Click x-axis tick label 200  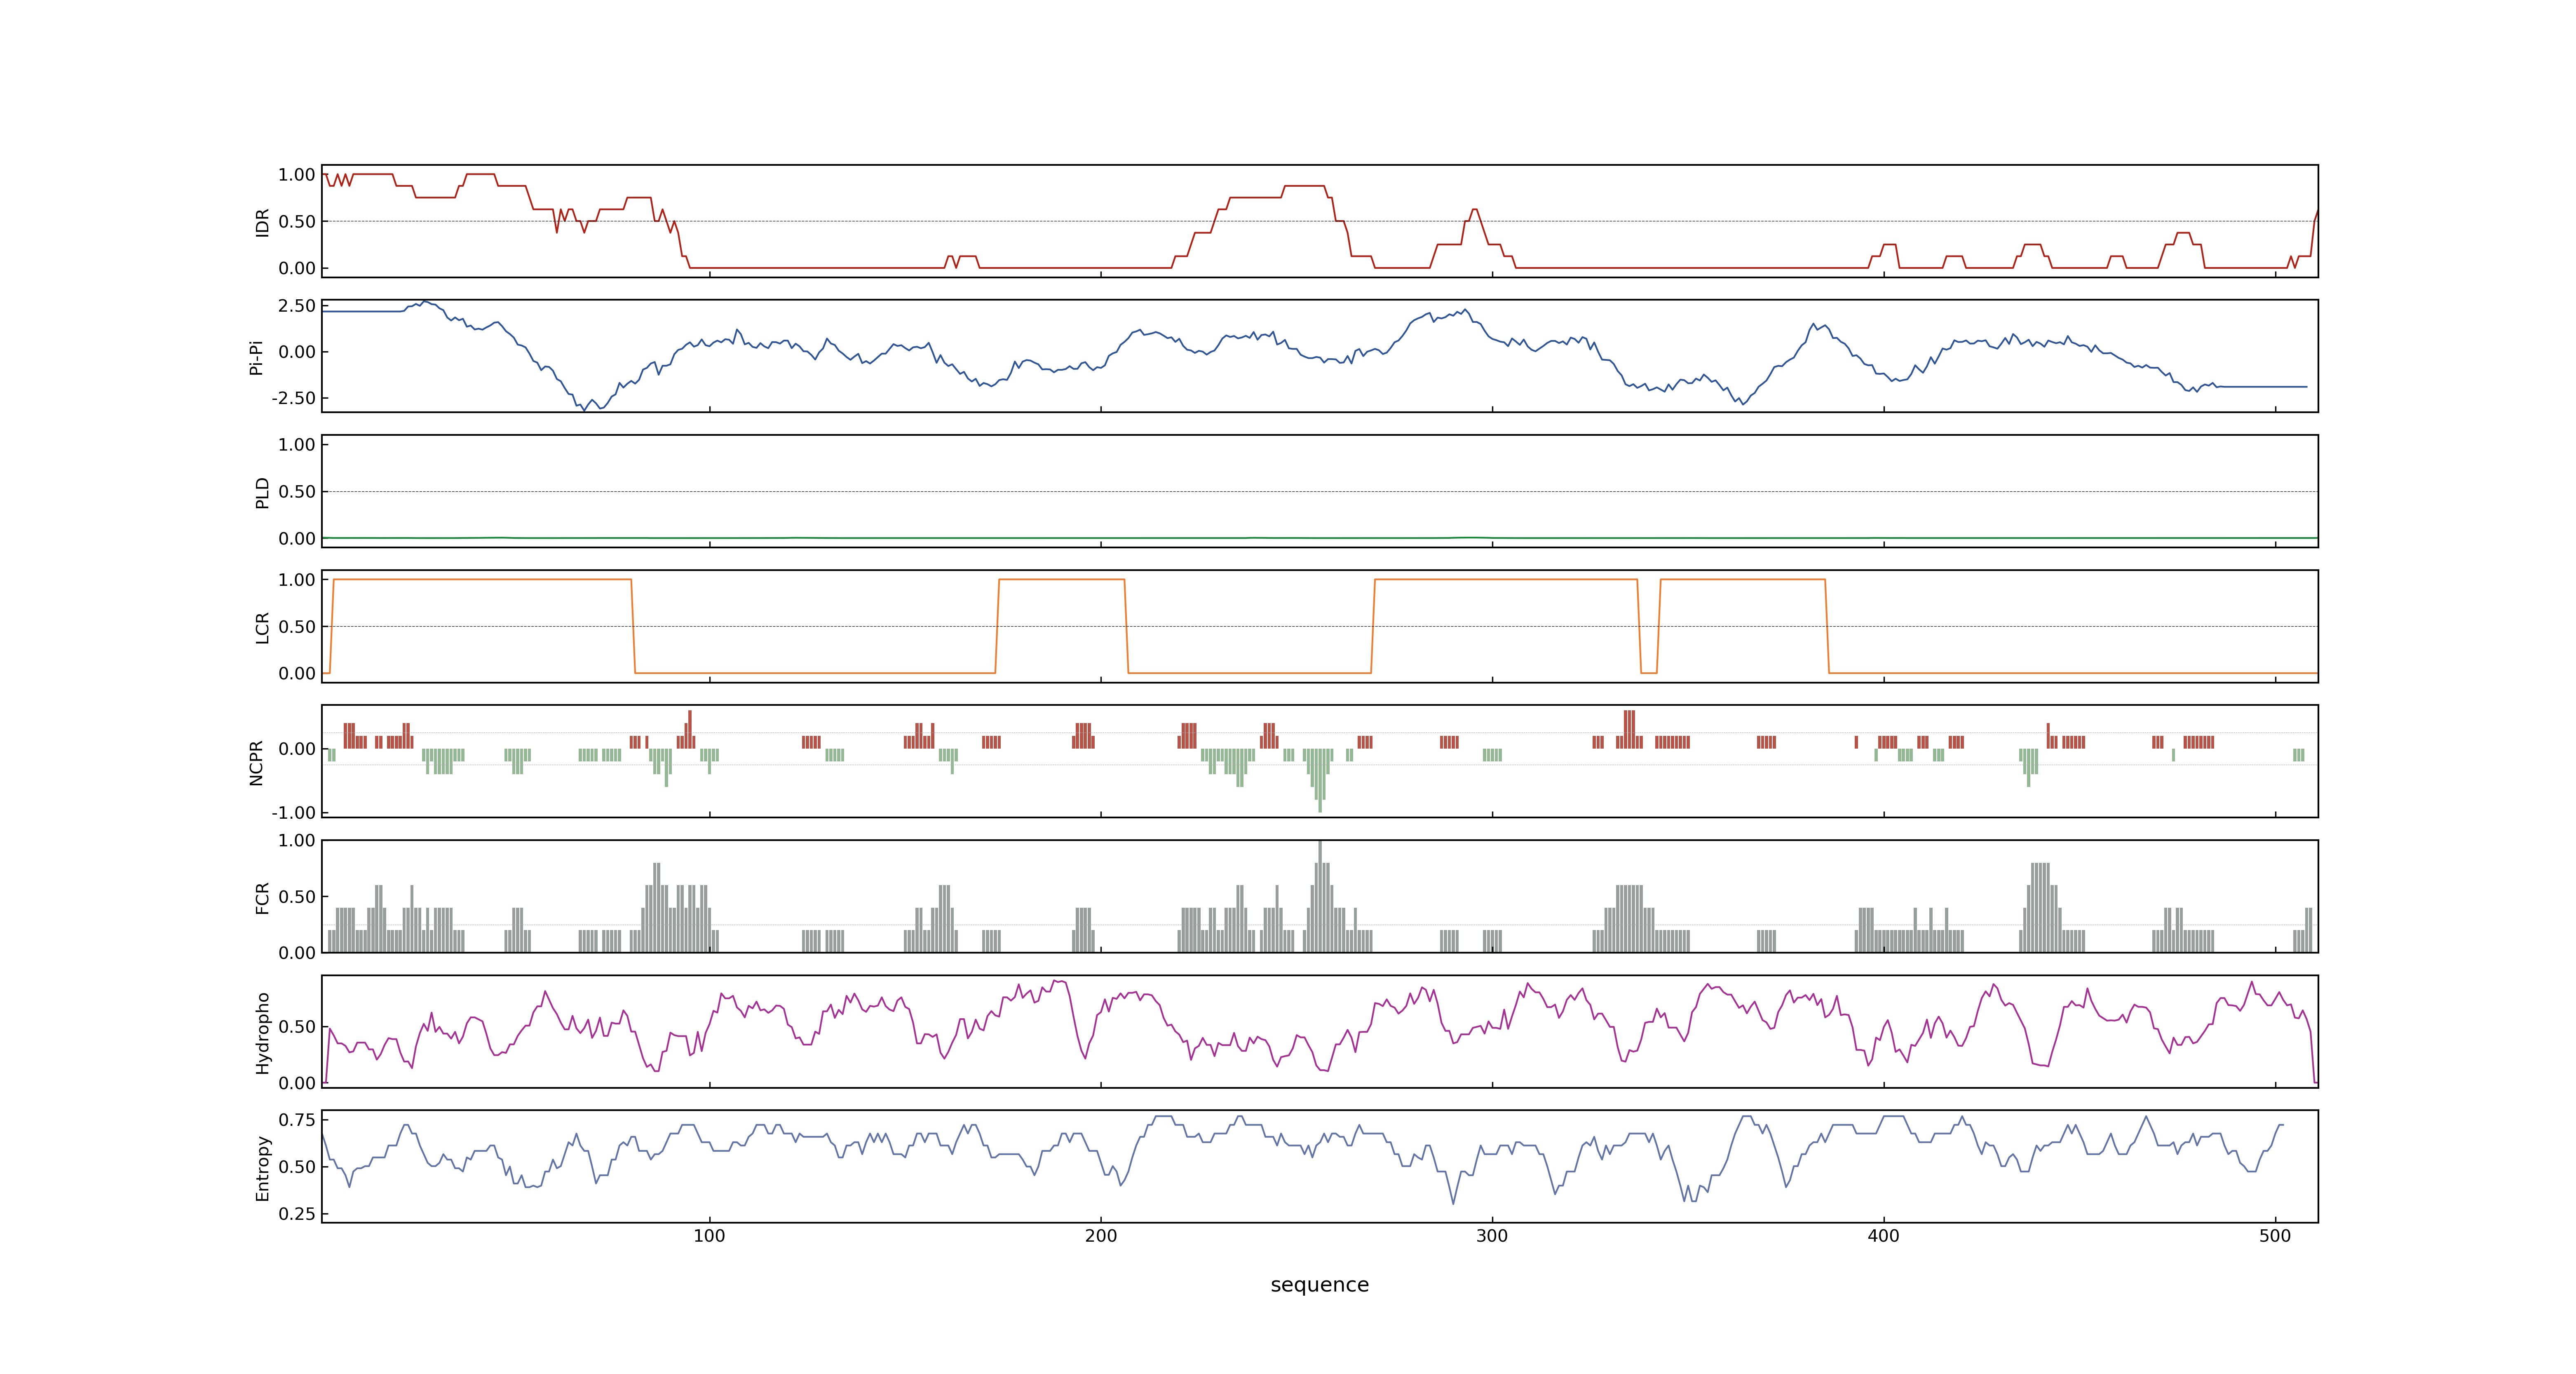click(1101, 1236)
